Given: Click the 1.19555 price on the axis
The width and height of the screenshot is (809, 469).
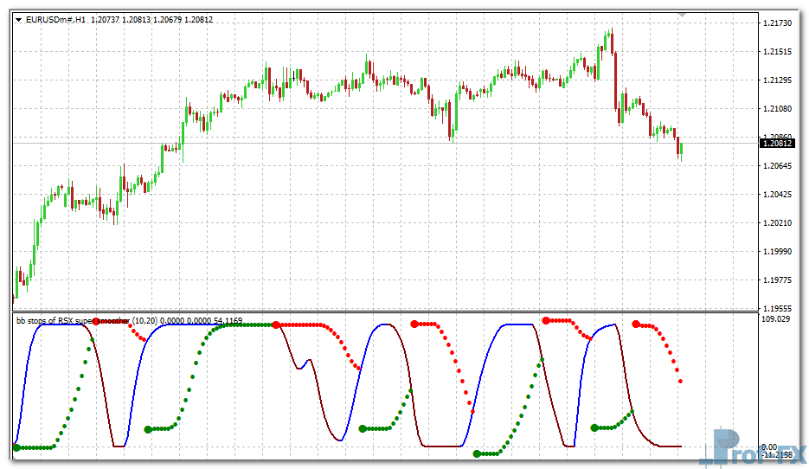Looking at the screenshot, I should pyautogui.click(x=779, y=308).
